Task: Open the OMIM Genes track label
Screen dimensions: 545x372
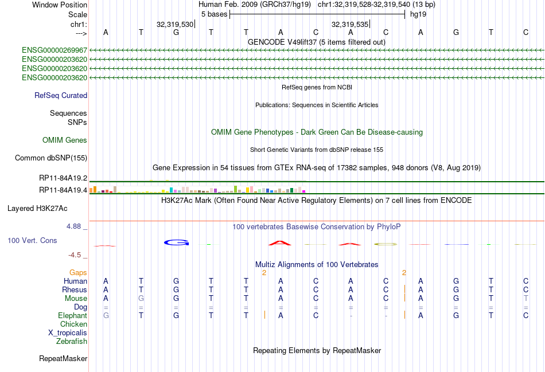Action: 64,140
